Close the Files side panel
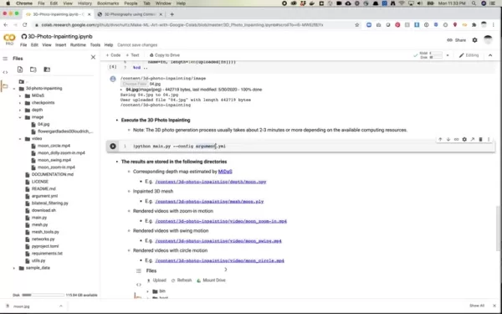 [x=93, y=57]
